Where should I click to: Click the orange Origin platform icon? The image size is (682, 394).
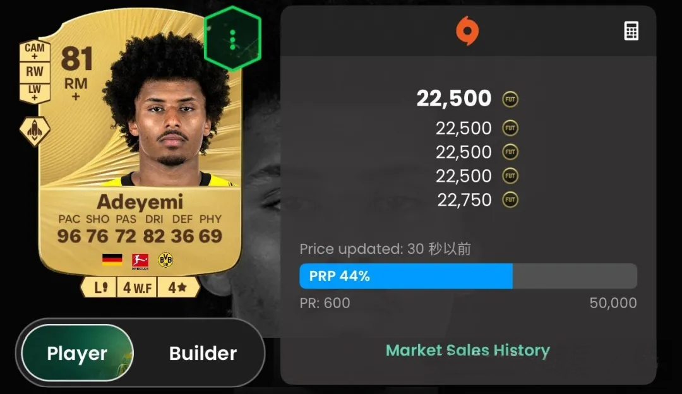click(467, 30)
